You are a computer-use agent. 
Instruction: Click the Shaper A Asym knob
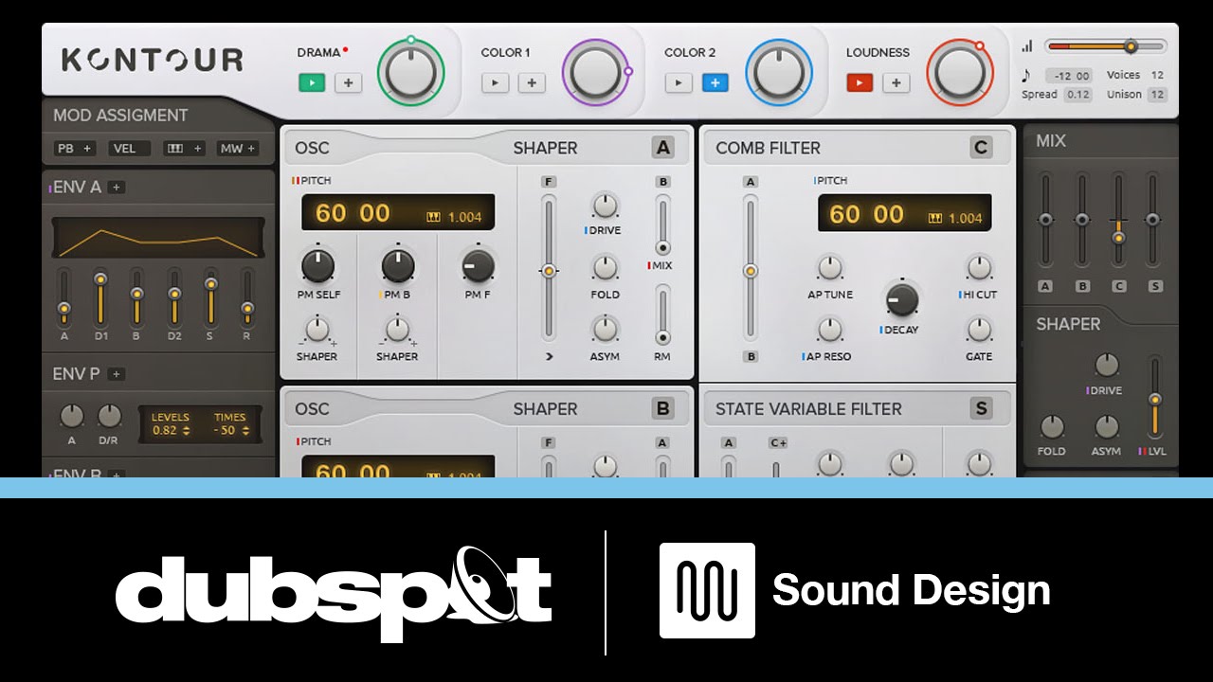point(605,329)
